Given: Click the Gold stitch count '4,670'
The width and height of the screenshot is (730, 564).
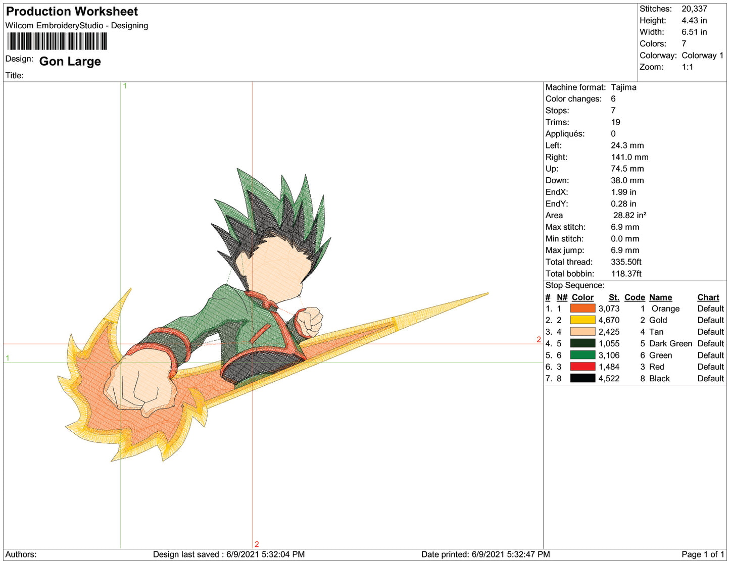Looking at the screenshot, I should tap(609, 320).
